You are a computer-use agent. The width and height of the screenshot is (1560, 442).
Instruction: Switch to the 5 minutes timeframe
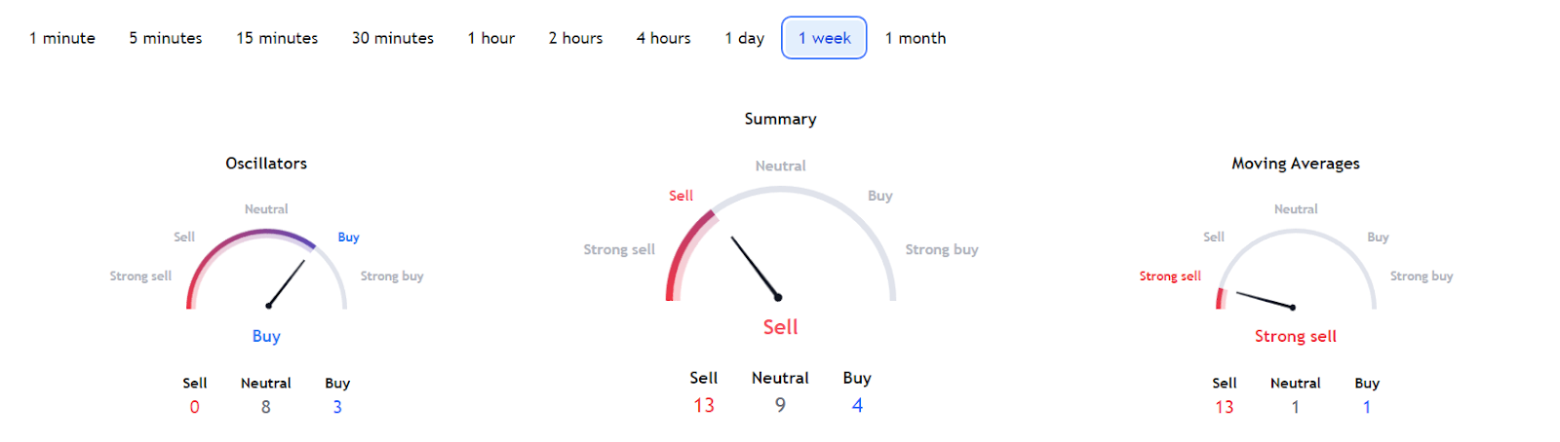(x=166, y=38)
